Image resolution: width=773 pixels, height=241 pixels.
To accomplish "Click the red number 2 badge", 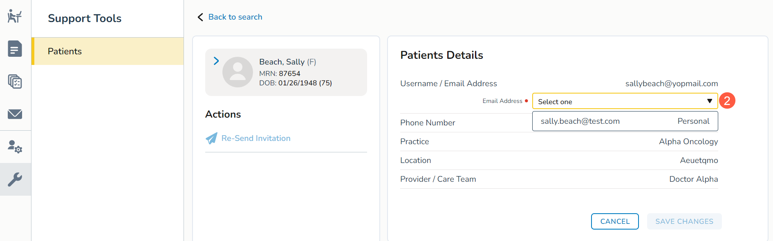I will 727,101.
